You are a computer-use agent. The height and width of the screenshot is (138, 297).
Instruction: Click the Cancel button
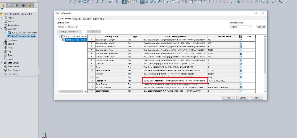click(x=243, y=98)
